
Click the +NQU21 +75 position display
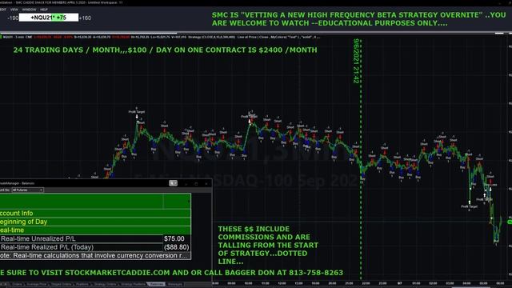point(49,18)
